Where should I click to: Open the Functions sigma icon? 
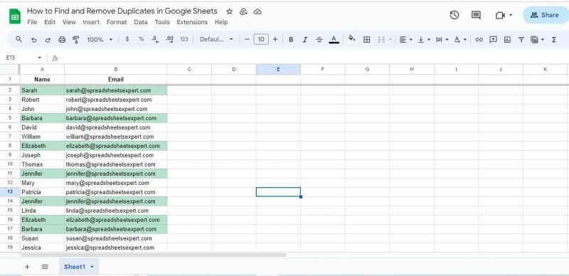(x=554, y=40)
